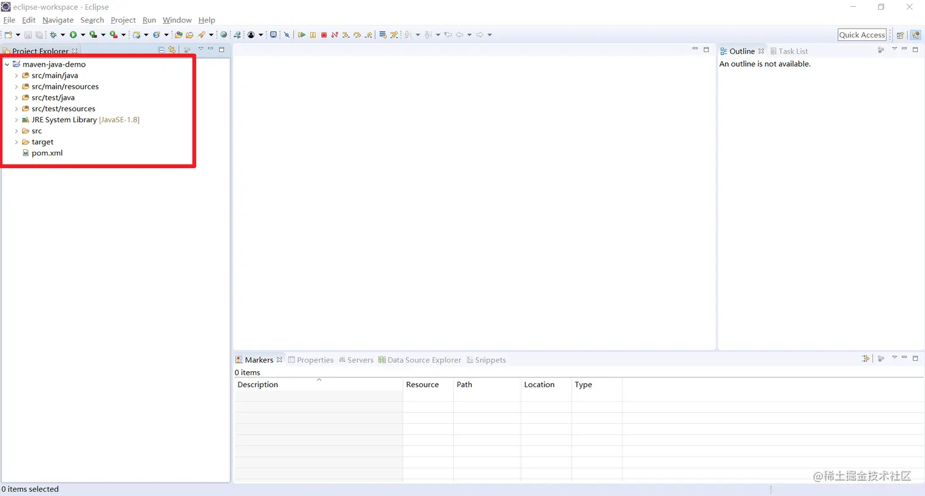Screen dimensions: 925x496
Task: Open the File menu
Action: tap(9, 20)
